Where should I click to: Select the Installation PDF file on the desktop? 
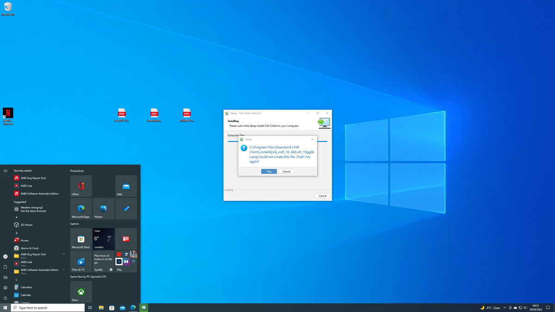154,115
